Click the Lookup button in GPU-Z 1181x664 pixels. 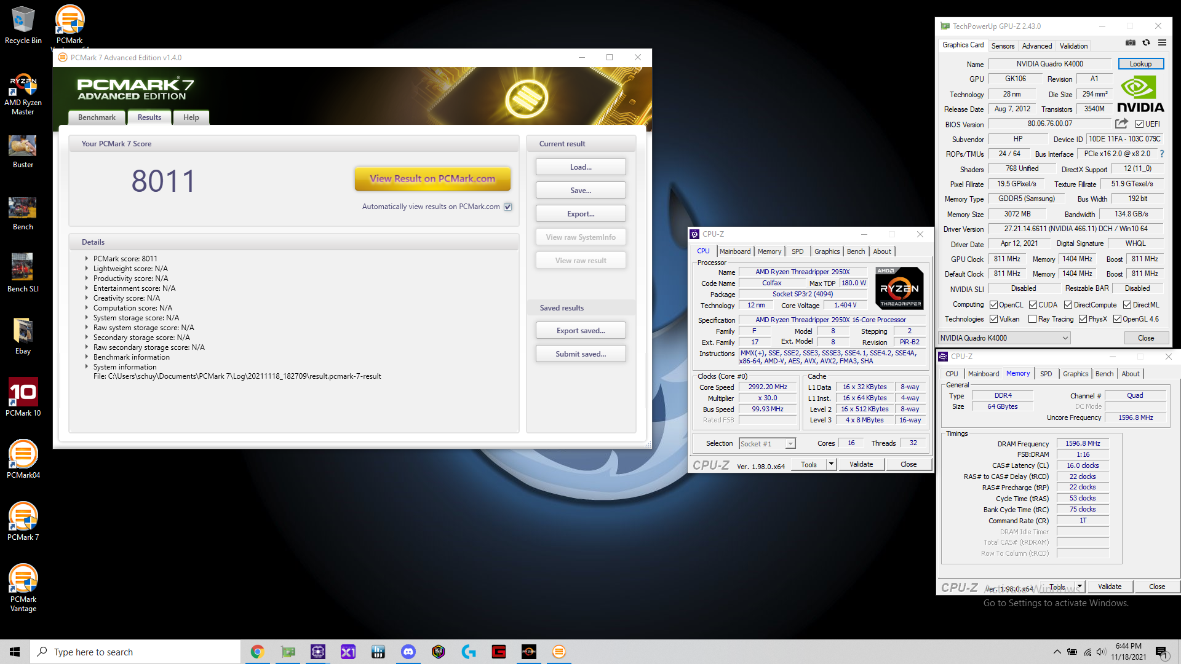[x=1140, y=64]
